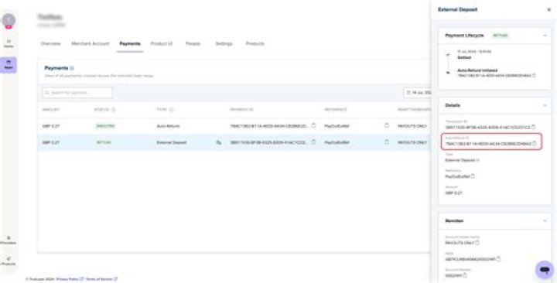The width and height of the screenshot is (557, 283).
Task: Click the info icon beside TYPE column header
Action: (171, 110)
